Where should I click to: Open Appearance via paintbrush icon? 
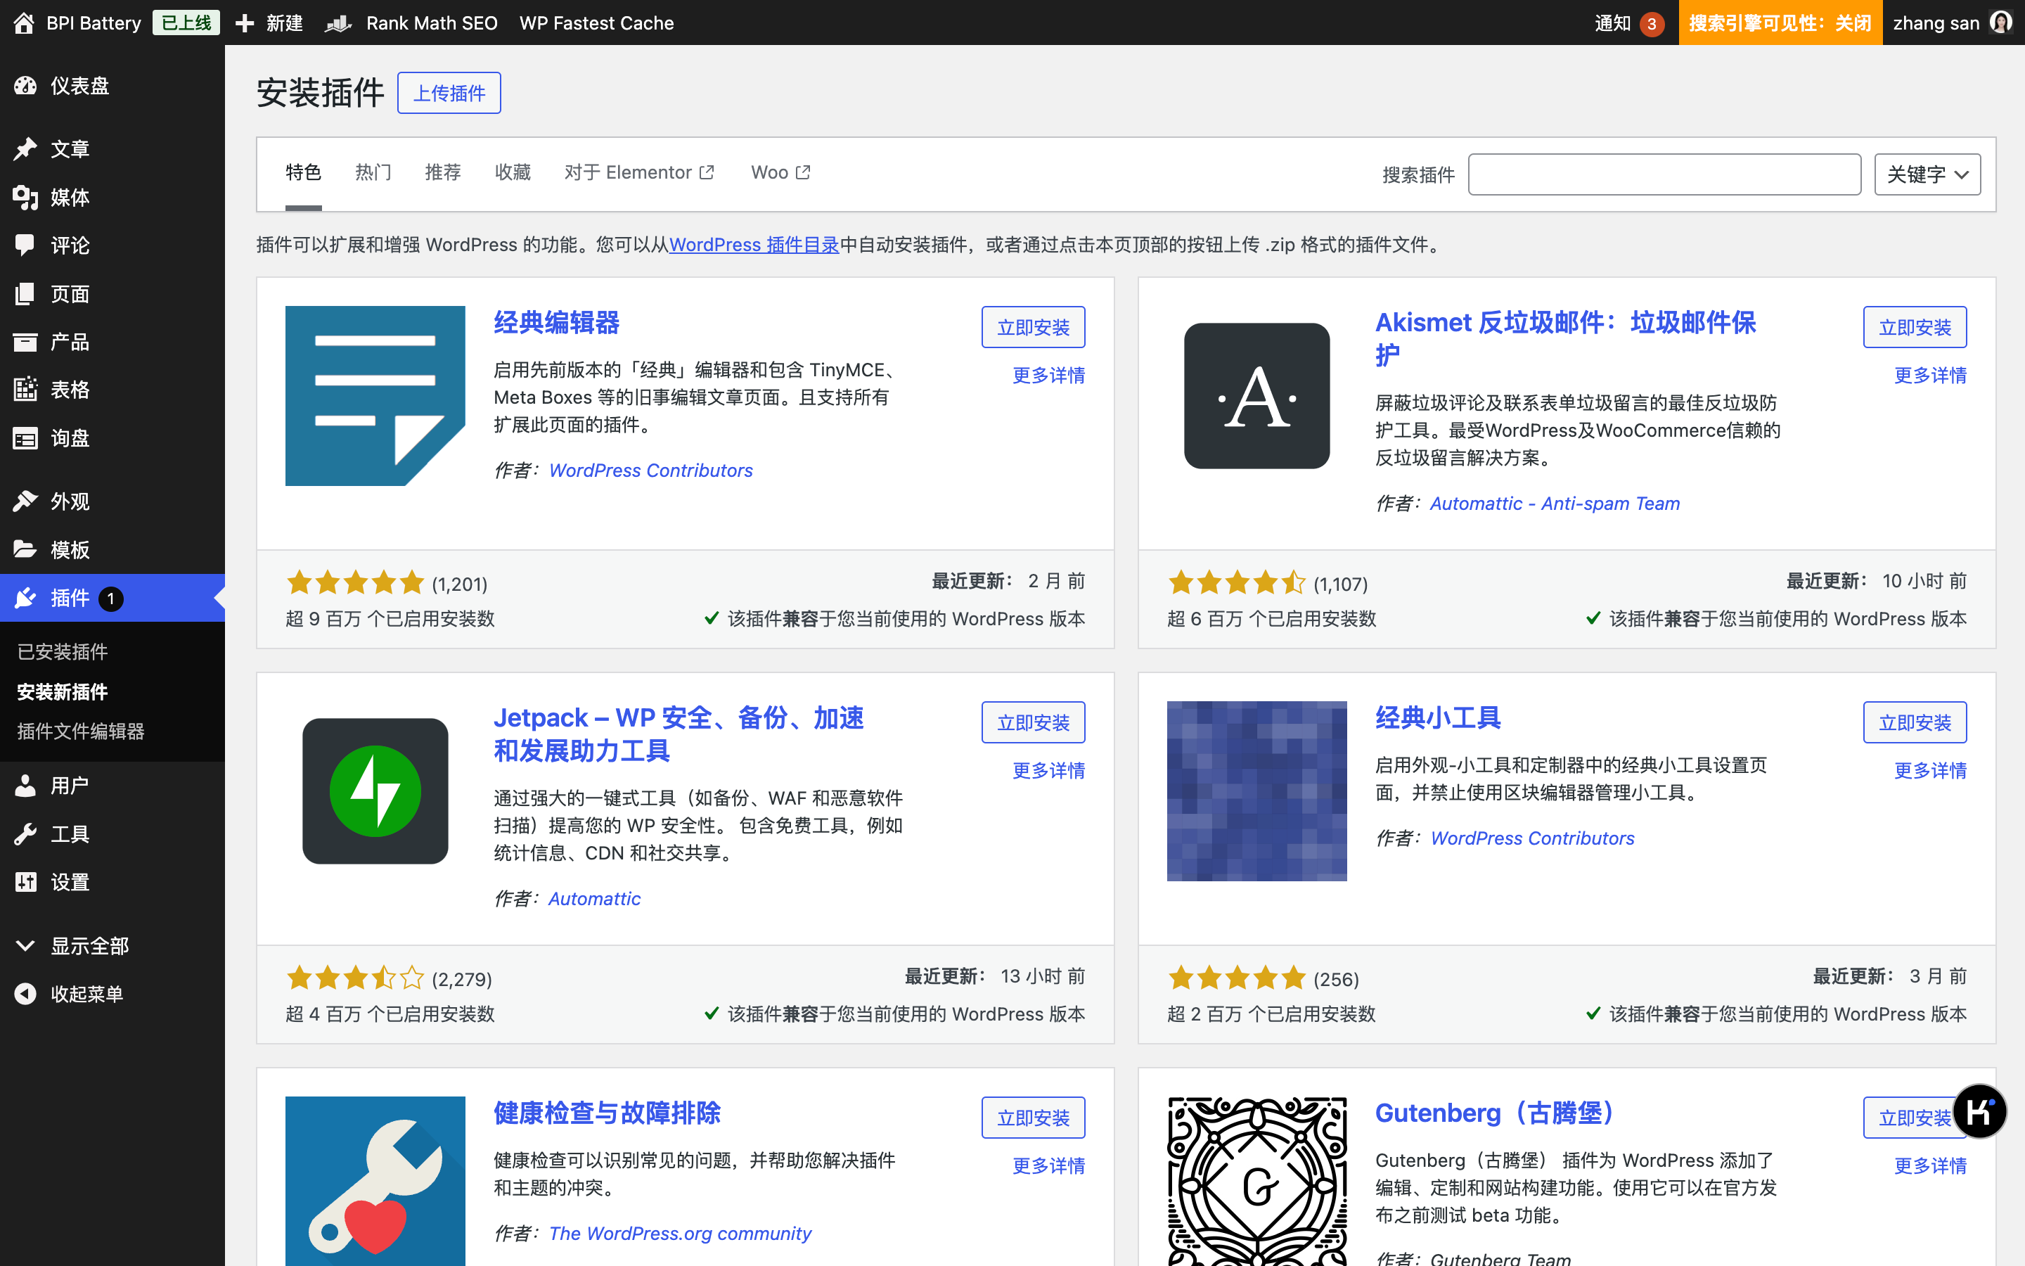pos(25,501)
